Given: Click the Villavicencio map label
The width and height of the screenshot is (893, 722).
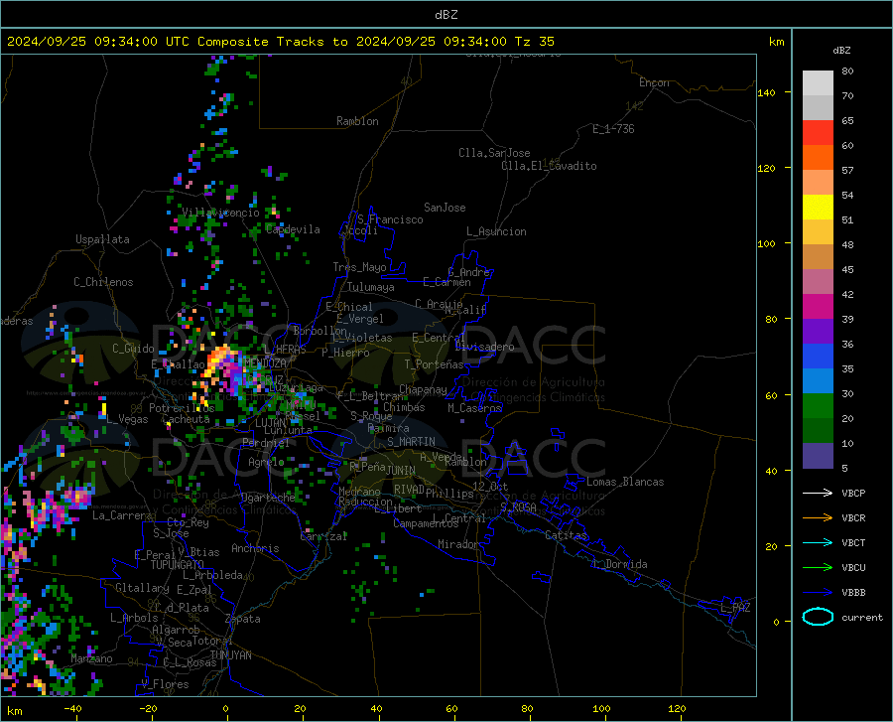Looking at the screenshot, I should tap(221, 213).
